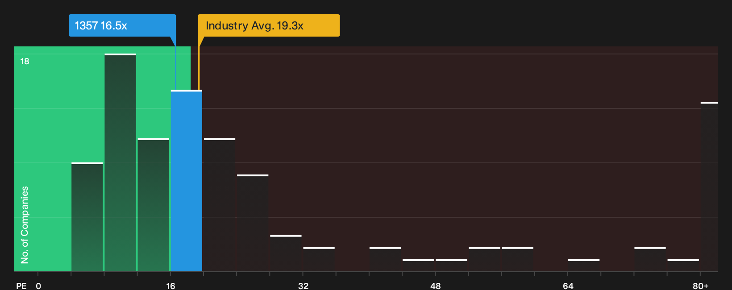Image resolution: width=732 pixels, height=290 pixels.
Task: Click the No. of Companies axis title
Action: coord(25,224)
